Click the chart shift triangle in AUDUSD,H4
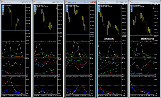Viewport: 161px width, 98px height. click(x=151, y=4)
